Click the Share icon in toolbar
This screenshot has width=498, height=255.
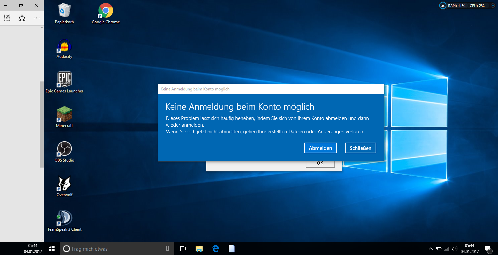coord(22,18)
